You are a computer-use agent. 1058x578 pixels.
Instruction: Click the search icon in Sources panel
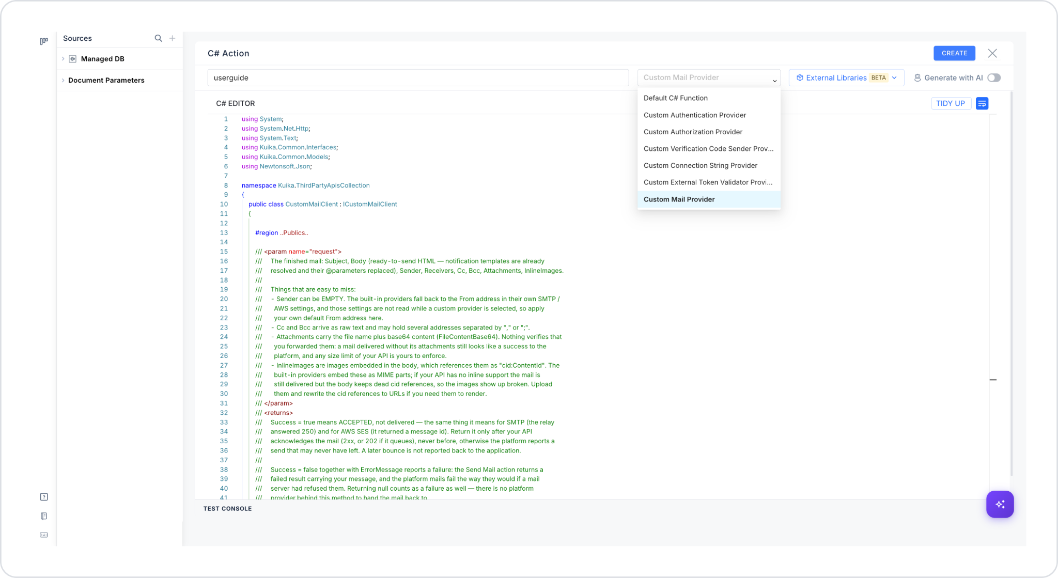point(159,38)
